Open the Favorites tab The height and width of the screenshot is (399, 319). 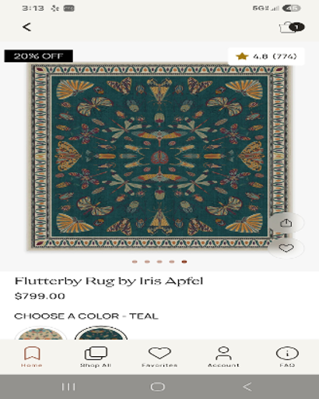159,357
